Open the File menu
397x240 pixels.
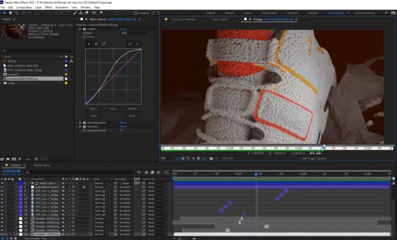3,7
